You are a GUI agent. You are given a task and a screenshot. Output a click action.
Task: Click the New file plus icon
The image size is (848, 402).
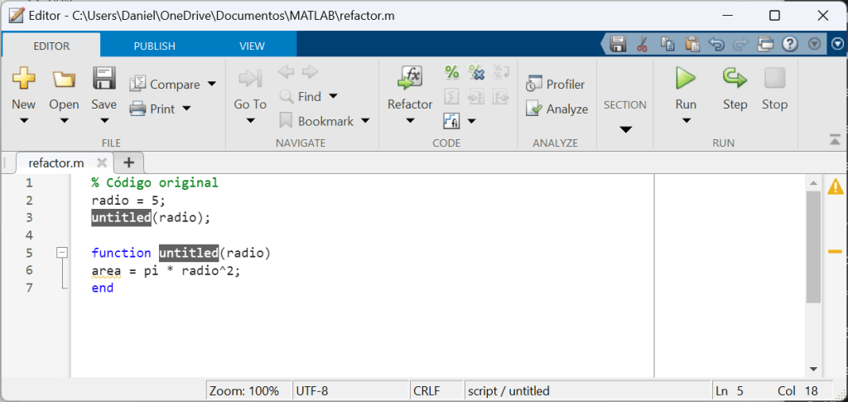tap(23, 79)
